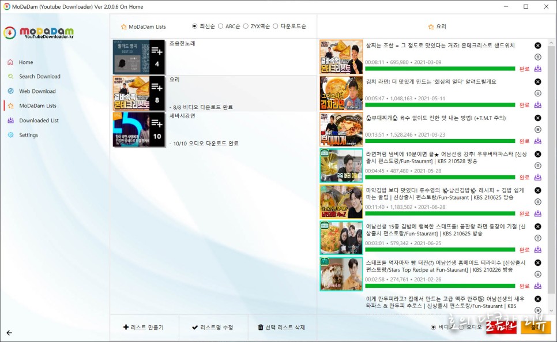Click 리스트명 수정 button
The image size is (557, 342).
coord(212,328)
